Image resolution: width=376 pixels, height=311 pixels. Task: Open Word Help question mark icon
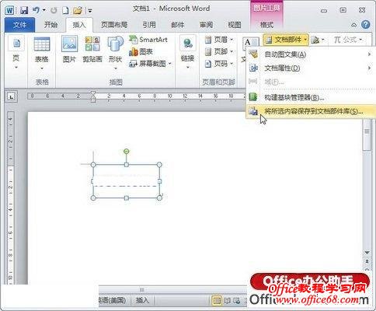click(x=365, y=25)
